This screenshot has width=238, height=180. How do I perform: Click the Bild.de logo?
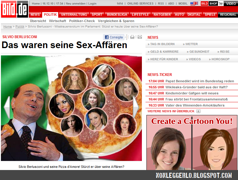pos(15,9)
